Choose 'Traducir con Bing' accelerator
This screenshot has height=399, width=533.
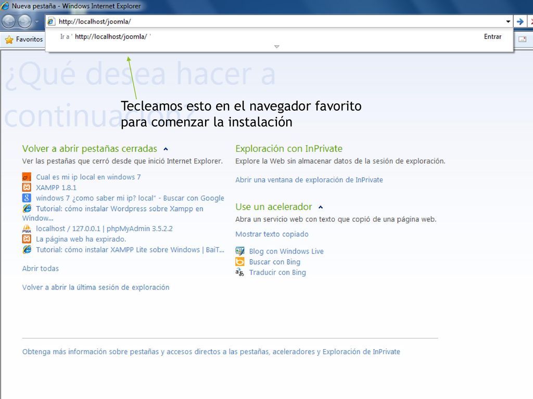click(277, 272)
